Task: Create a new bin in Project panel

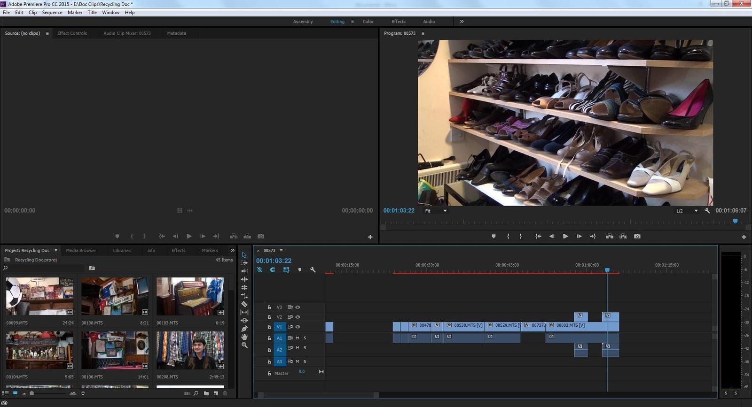Action: click(206, 393)
